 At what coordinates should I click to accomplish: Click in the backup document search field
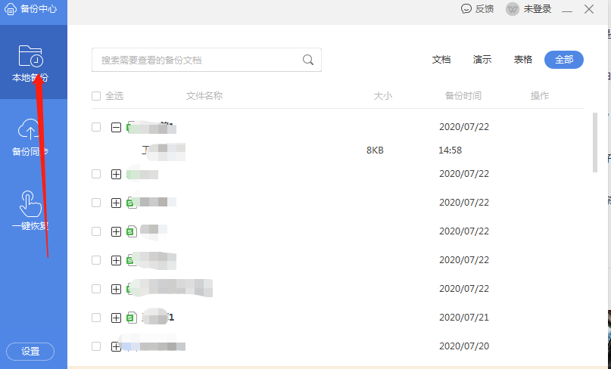point(207,60)
